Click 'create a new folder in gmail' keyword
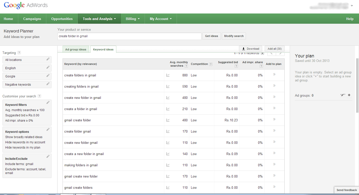 click(84, 154)
